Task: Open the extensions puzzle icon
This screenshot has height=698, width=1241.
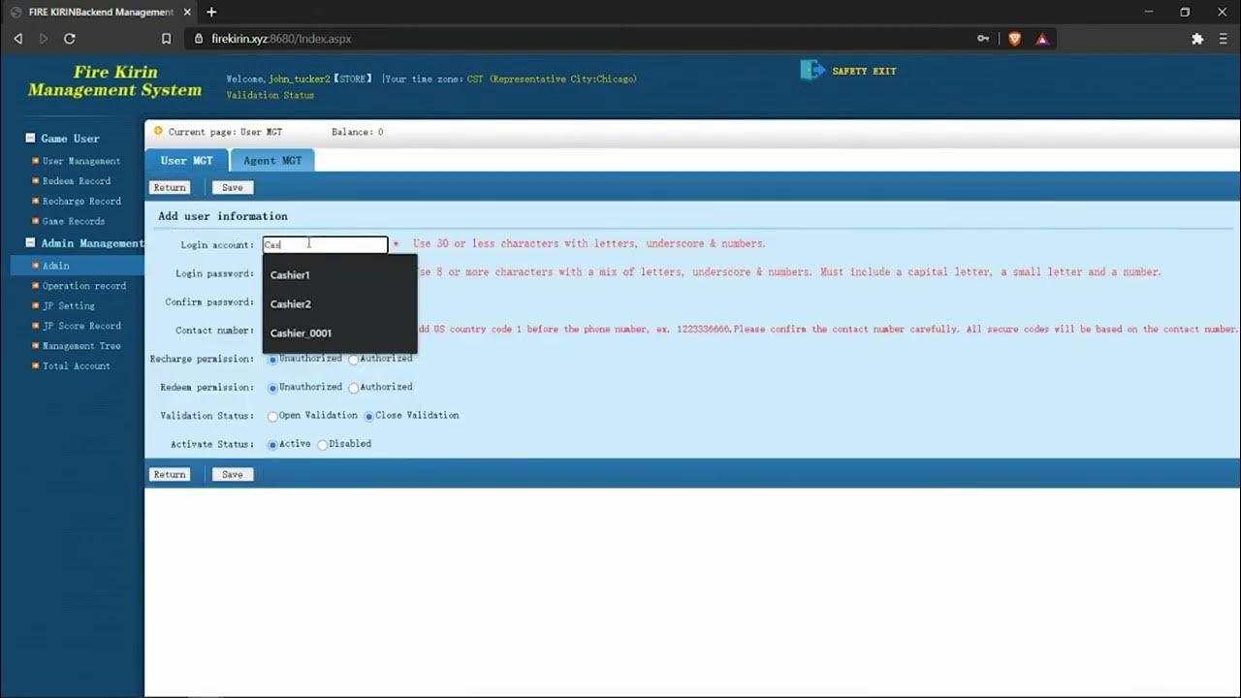Action: click(1197, 39)
